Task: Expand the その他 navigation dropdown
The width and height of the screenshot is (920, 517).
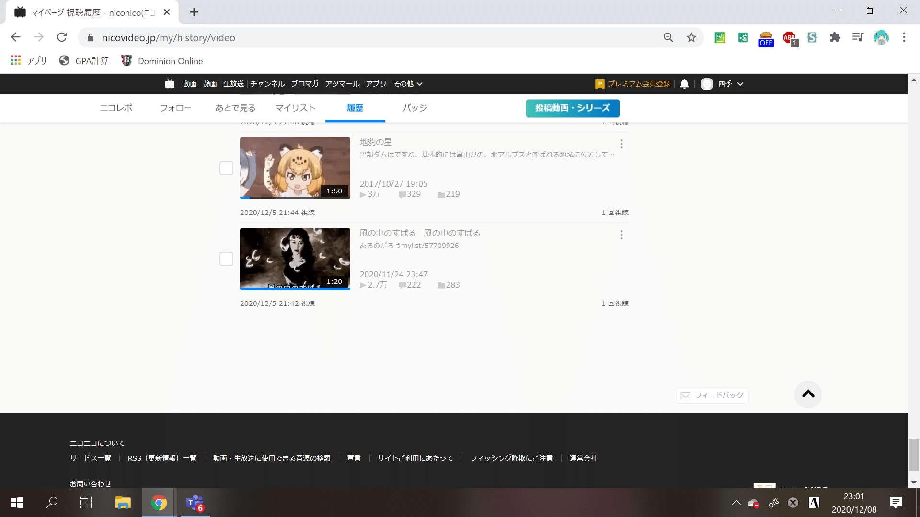Action: pyautogui.click(x=407, y=84)
